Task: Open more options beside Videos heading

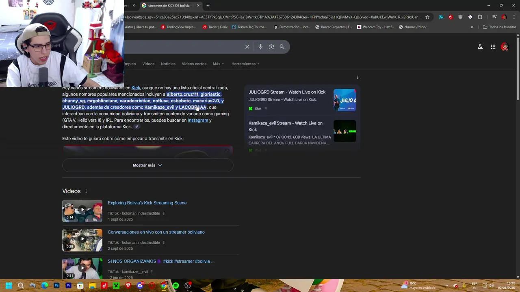Action: (86, 191)
